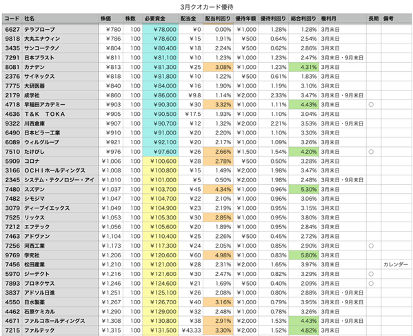Click the 3.16% dividend yield cell
The width and height of the screenshot is (413, 336).
pyautogui.click(x=218, y=302)
